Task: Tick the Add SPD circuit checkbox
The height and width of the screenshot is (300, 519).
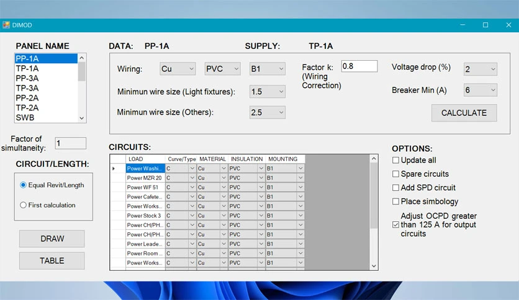Action: (x=395, y=188)
